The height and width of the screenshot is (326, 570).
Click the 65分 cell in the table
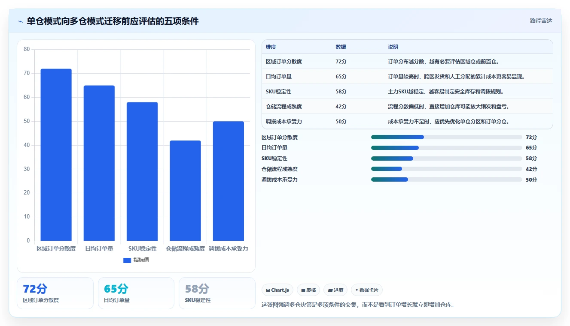point(341,77)
